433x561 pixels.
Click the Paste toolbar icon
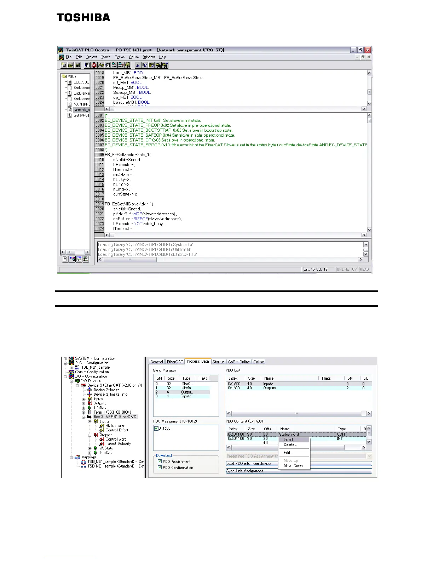click(x=151, y=65)
